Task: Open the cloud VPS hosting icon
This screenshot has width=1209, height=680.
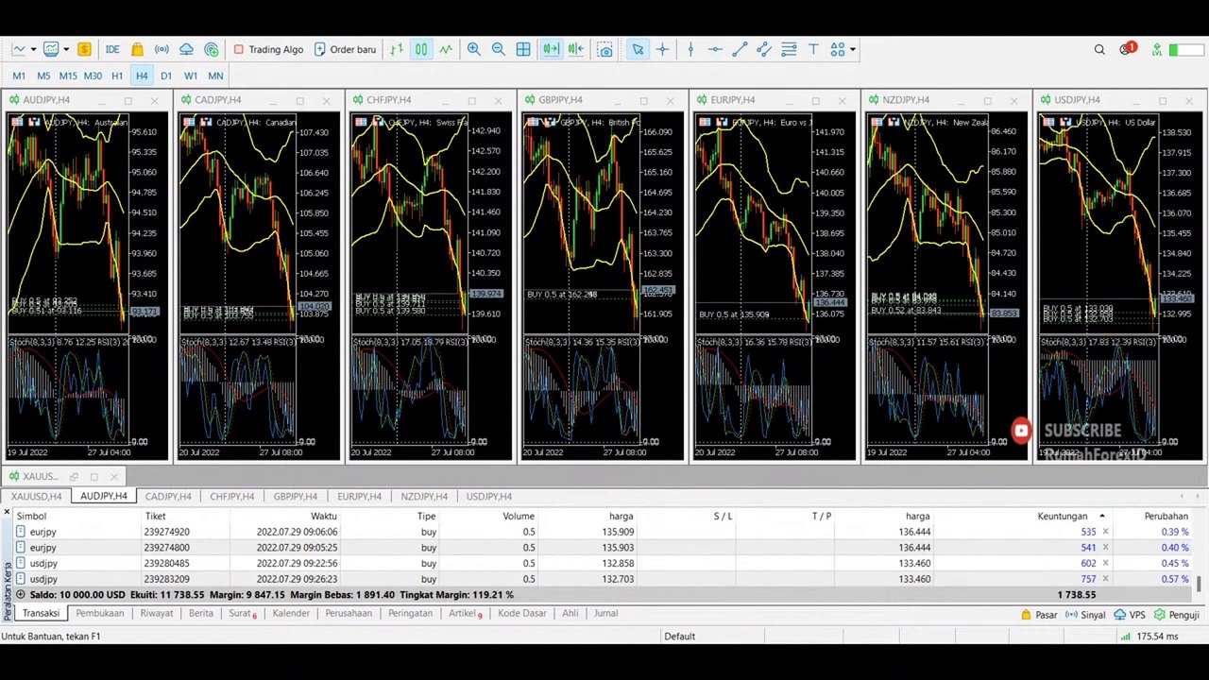Action: pyautogui.click(x=186, y=49)
